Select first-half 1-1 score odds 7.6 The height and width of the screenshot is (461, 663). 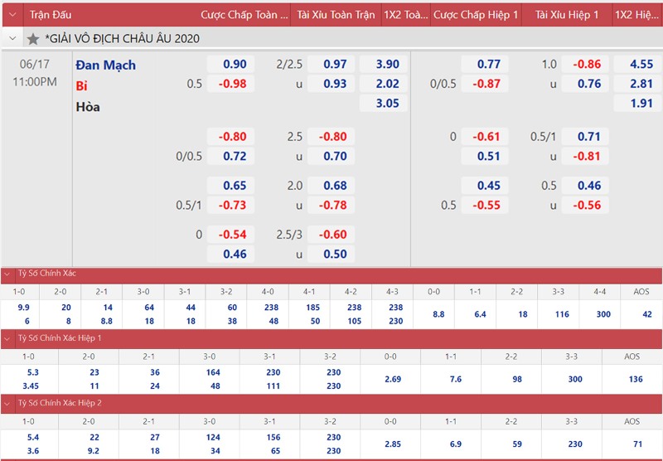(x=455, y=379)
